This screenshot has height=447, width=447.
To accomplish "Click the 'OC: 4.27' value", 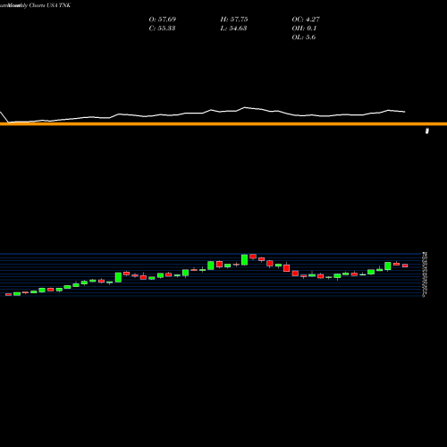I will [x=306, y=19].
